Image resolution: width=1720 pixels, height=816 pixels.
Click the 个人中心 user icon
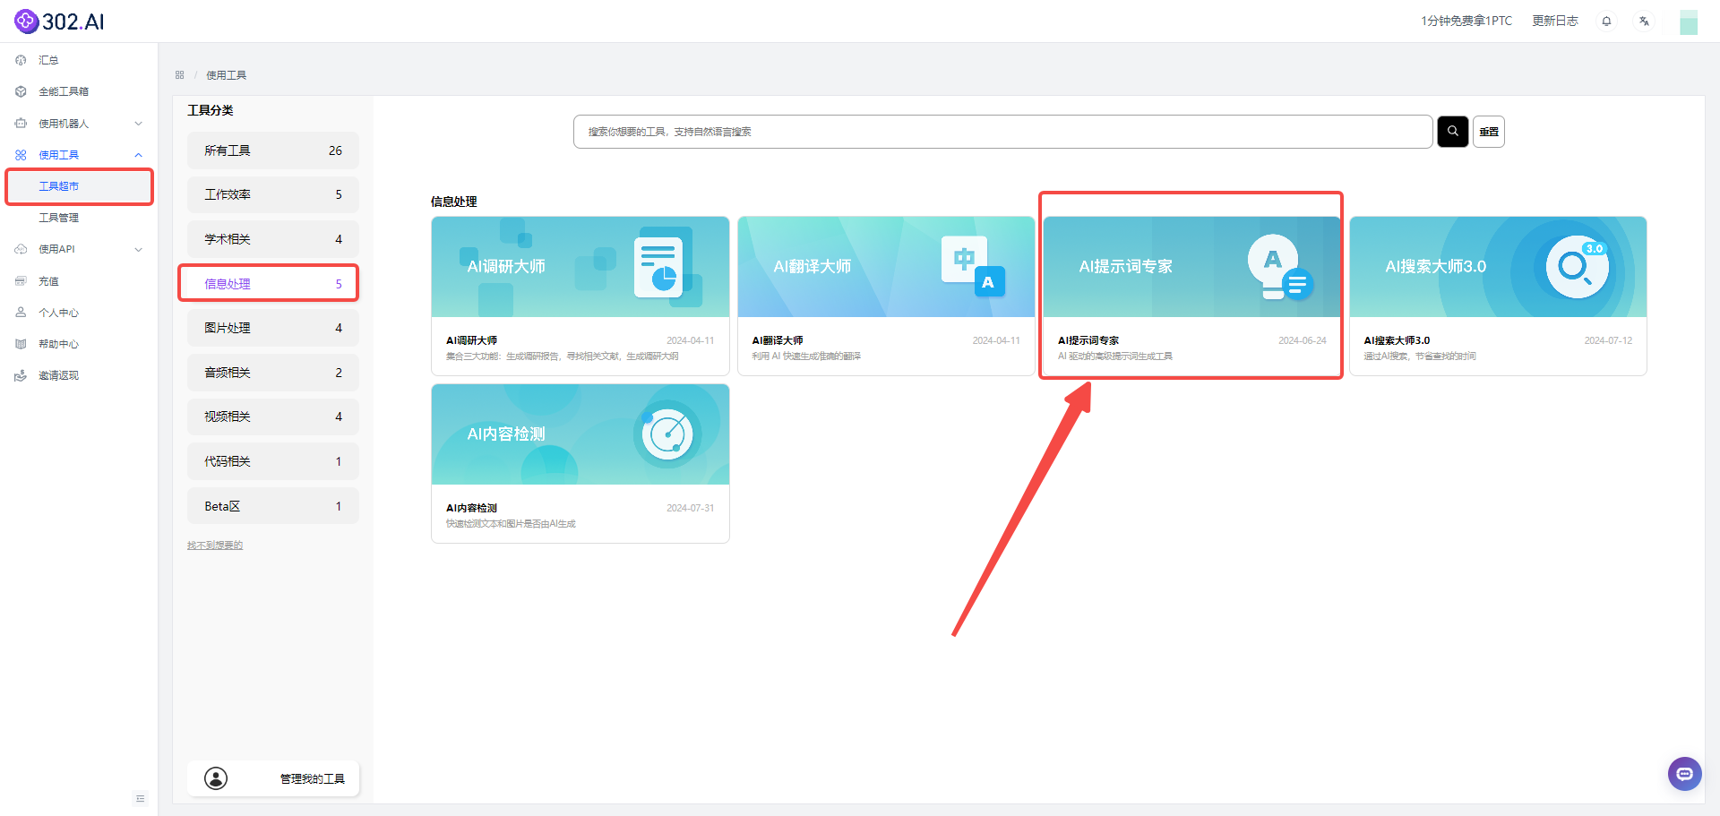tap(21, 313)
